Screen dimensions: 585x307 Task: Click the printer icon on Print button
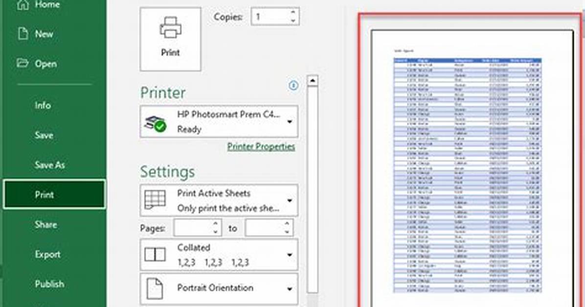[x=171, y=27]
